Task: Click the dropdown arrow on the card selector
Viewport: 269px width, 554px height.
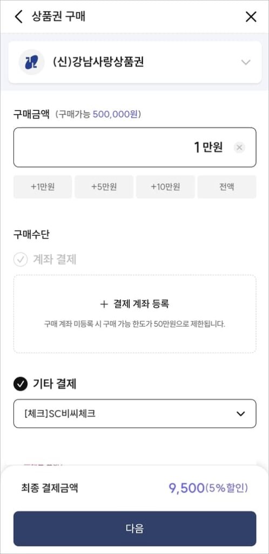Action: (241, 414)
